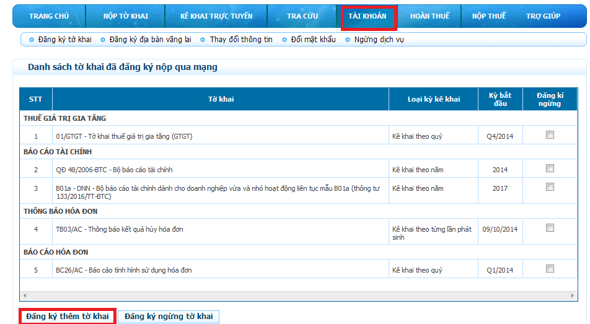Open the TÀI KHOẢN menu tab
590x324 pixels.
pyautogui.click(x=368, y=16)
